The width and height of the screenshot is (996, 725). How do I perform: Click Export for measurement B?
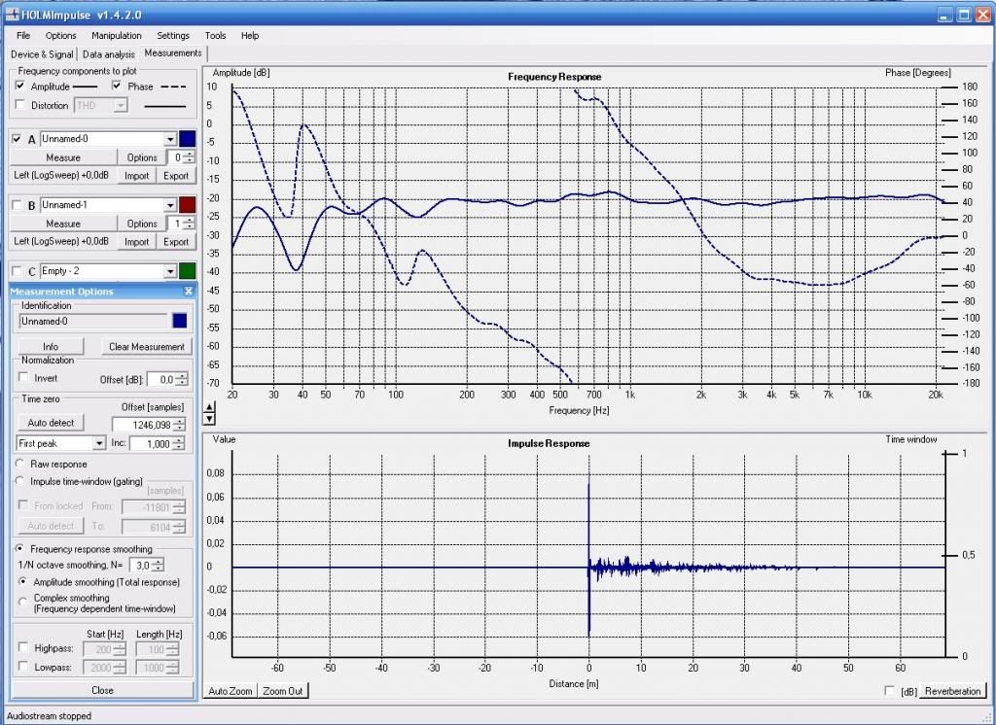(x=176, y=242)
